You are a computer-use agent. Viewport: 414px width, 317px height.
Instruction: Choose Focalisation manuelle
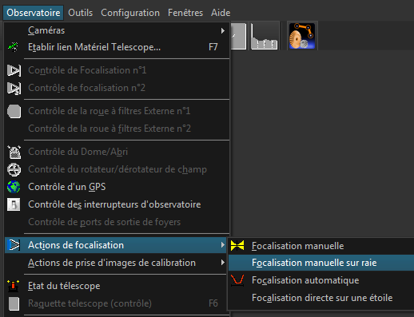(x=321, y=246)
